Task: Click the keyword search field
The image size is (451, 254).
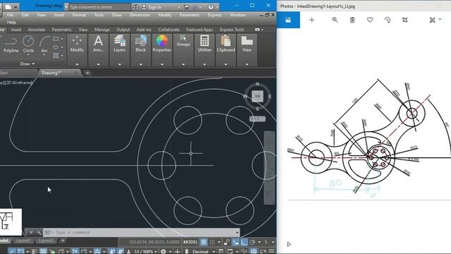Action: click(x=99, y=7)
